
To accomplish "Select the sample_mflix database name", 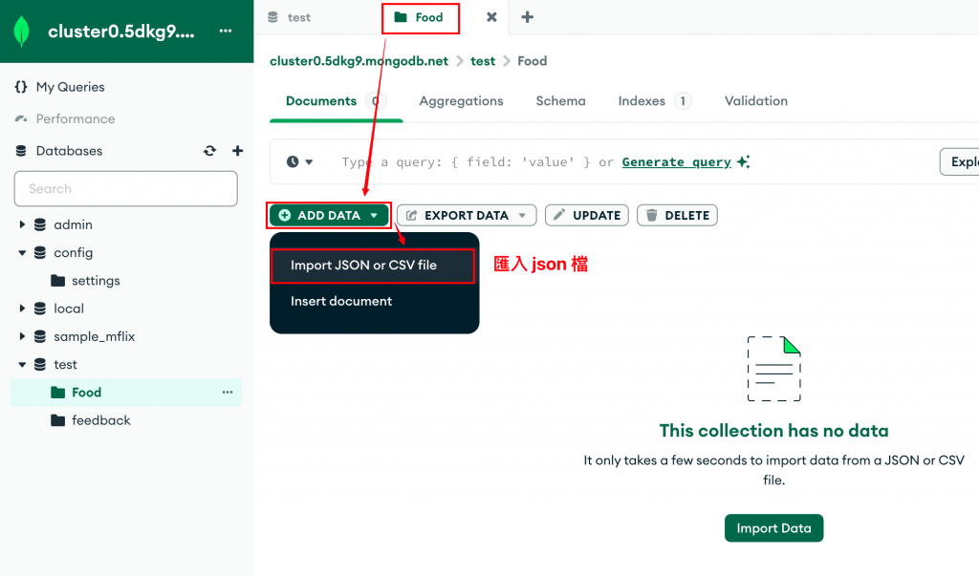I will click(x=95, y=336).
